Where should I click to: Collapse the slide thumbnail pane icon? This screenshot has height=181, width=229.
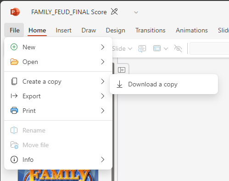point(122,70)
